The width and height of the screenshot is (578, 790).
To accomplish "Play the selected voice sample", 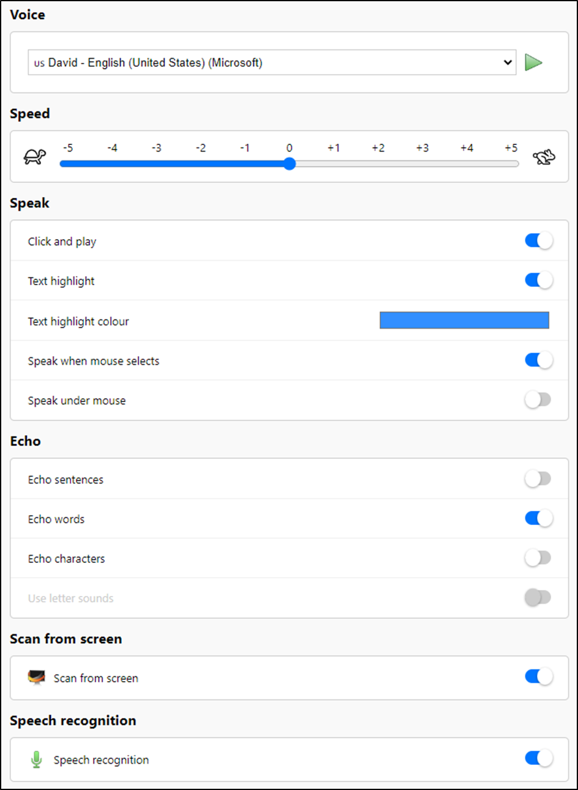I will click(533, 62).
